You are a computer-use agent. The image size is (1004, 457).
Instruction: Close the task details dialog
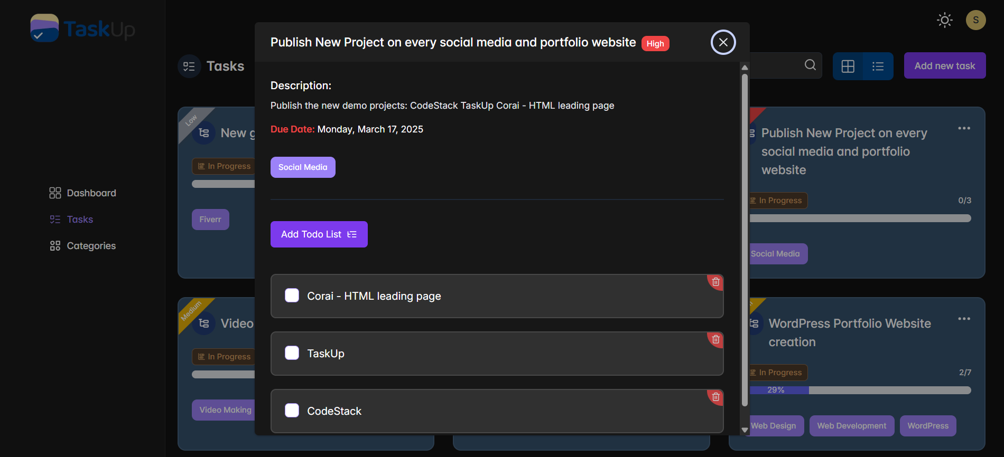pos(723,42)
